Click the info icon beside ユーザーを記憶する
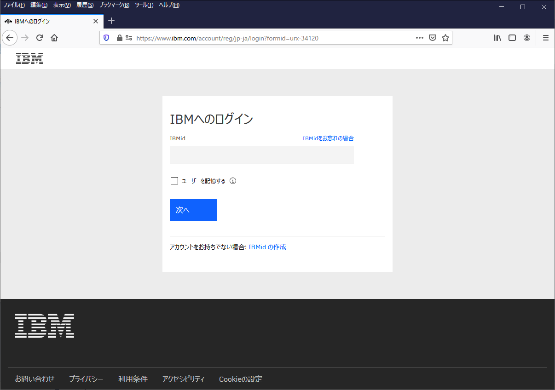 [233, 181]
